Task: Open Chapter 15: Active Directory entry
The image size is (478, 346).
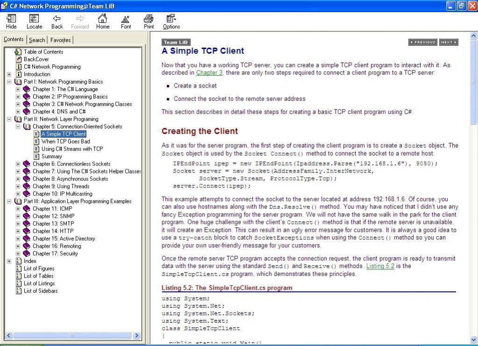Action: tap(63, 238)
